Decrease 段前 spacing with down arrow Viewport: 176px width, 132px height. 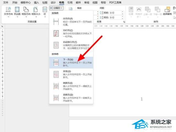tap(123, 14)
